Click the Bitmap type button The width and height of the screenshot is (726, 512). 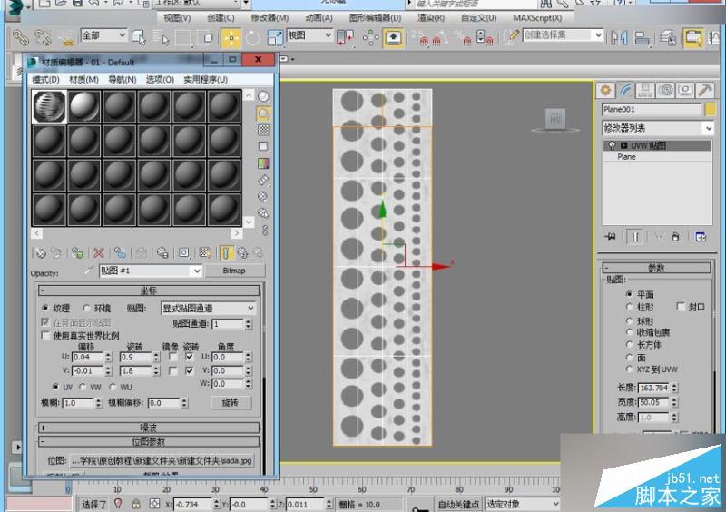234,271
